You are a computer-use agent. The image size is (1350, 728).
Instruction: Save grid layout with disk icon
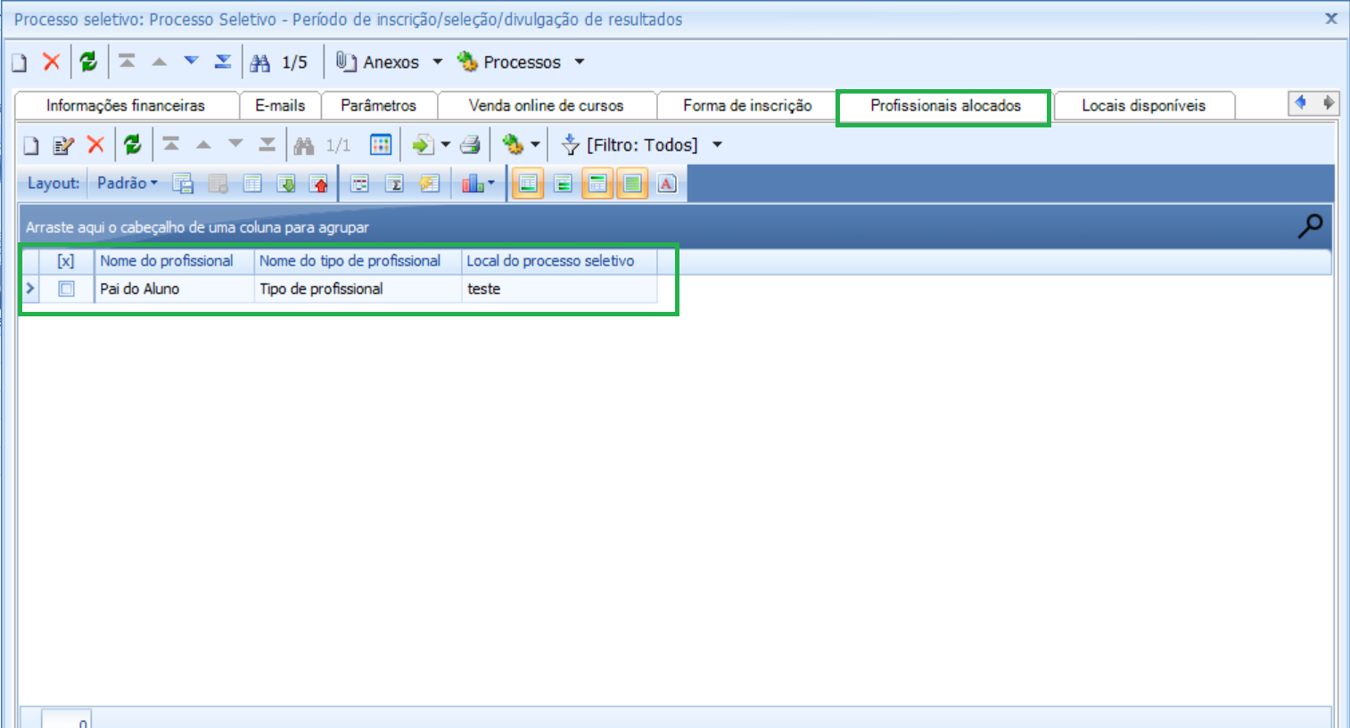pyautogui.click(x=183, y=184)
